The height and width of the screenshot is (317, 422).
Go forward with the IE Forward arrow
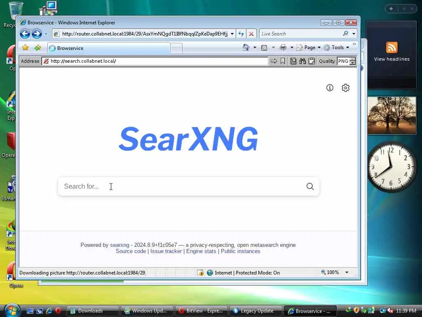(x=37, y=34)
